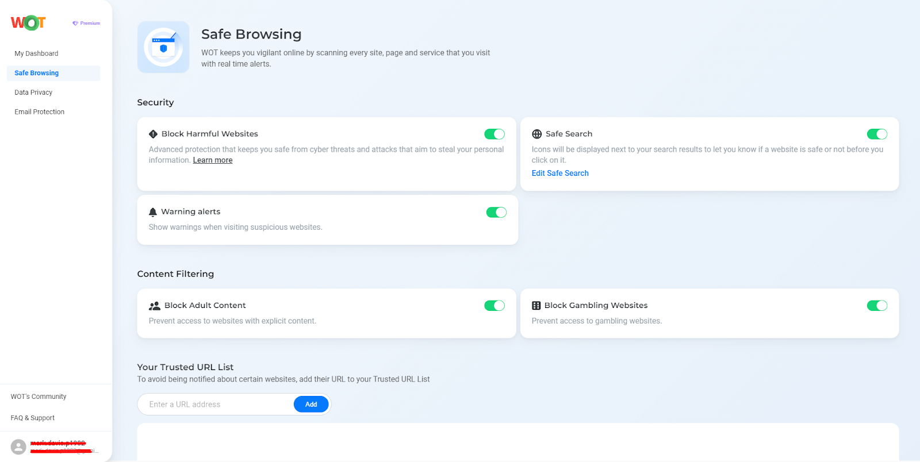
Task: Select Safe Browsing in sidebar
Action: click(x=53, y=73)
